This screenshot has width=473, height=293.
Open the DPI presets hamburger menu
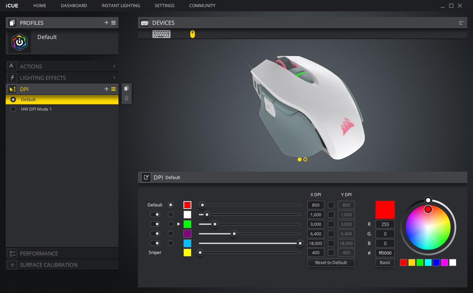point(113,89)
